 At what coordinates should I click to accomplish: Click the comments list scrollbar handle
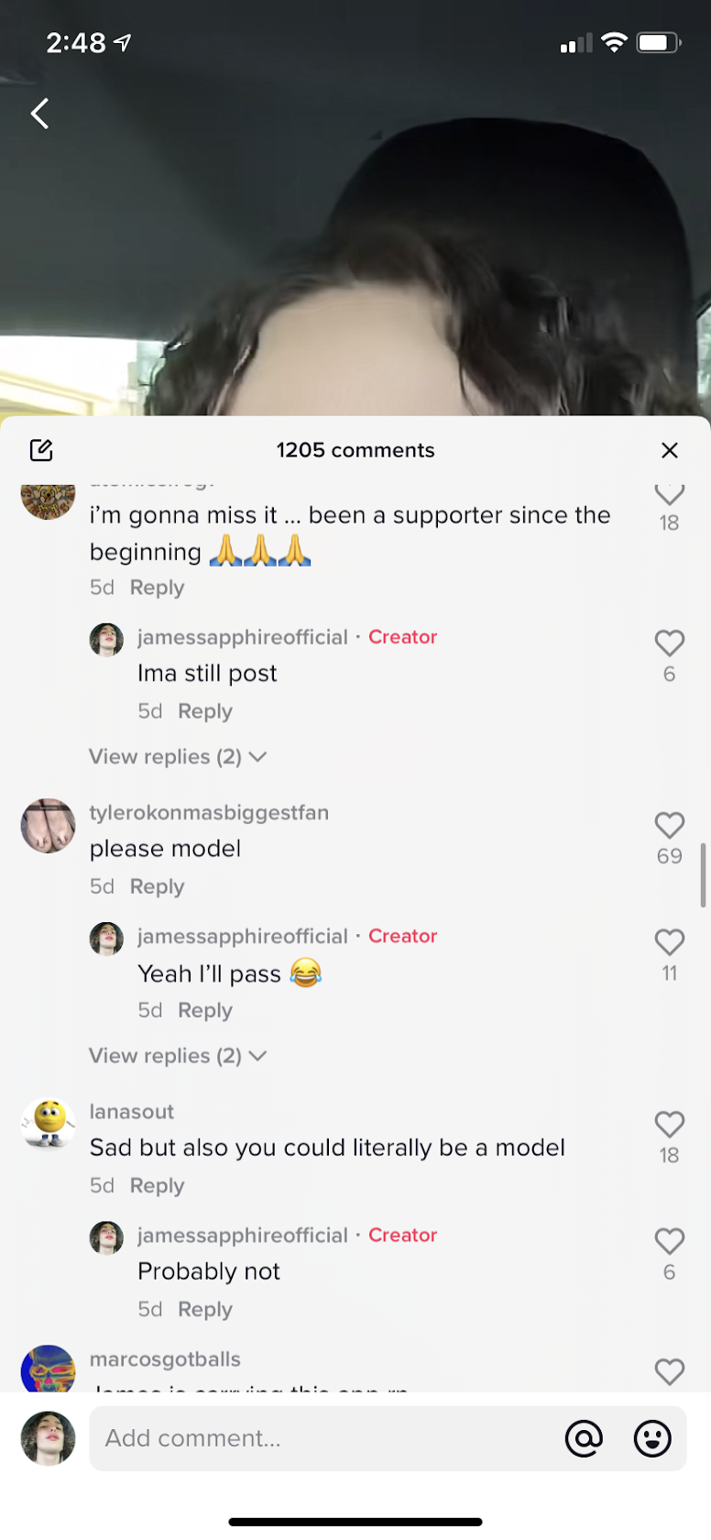click(703, 875)
